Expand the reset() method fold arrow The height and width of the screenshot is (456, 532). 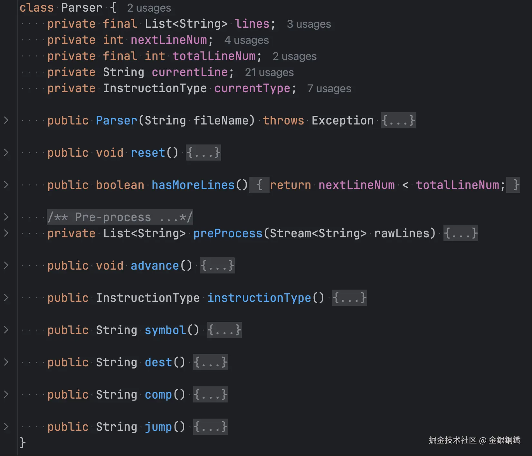(x=6, y=153)
